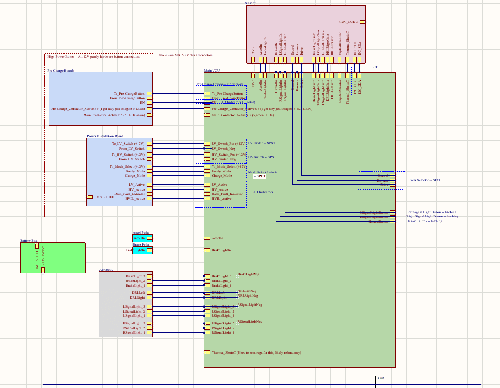The width and height of the screenshot is (500, 388).
Task: Click the AccelIn port on Accel Pedal block
Action: coord(149,238)
